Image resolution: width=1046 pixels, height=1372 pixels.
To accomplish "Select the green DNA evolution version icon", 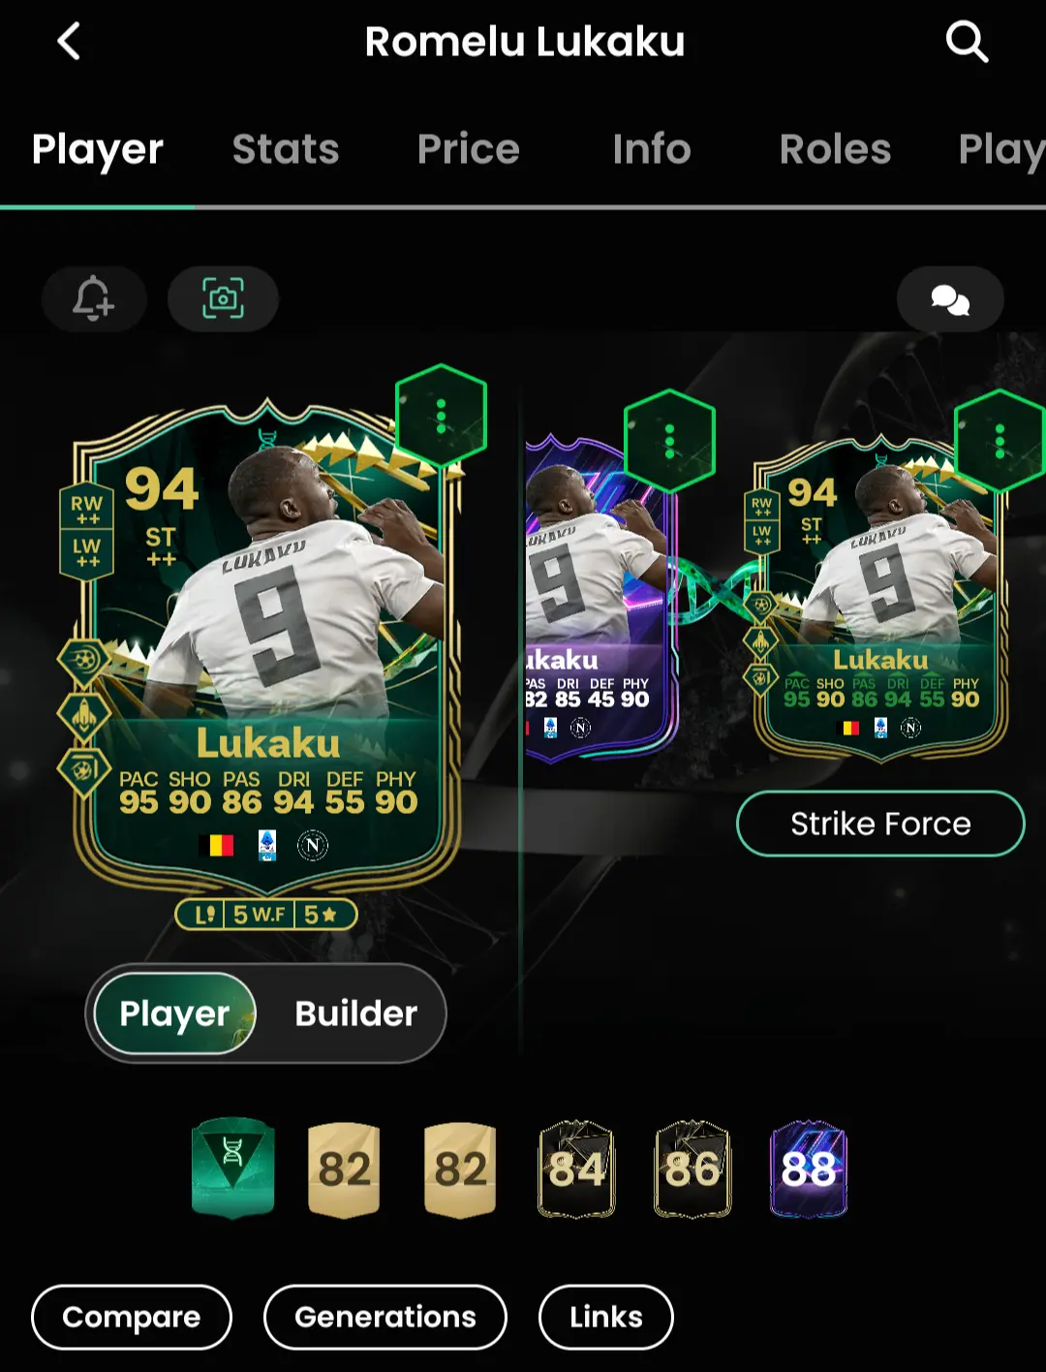I will coord(232,1169).
